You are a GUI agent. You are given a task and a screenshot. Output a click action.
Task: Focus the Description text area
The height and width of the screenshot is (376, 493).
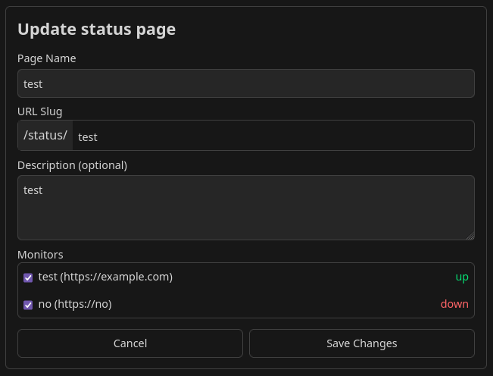coord(245,208)
